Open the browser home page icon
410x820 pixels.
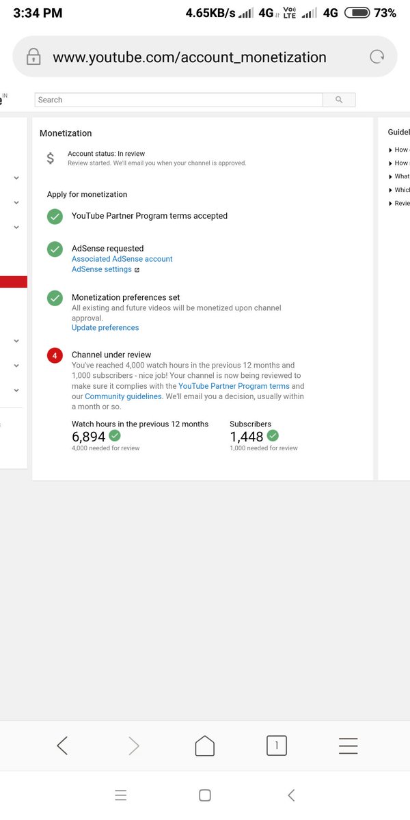tap(205, 746)
